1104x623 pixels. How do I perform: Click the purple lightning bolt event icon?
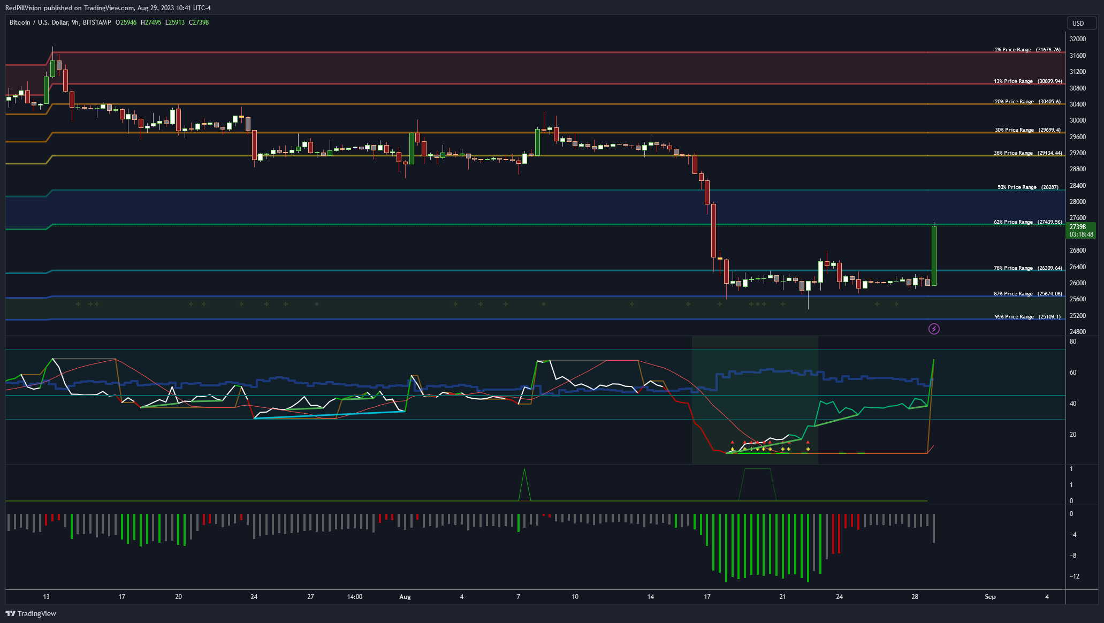pos(934,329)
